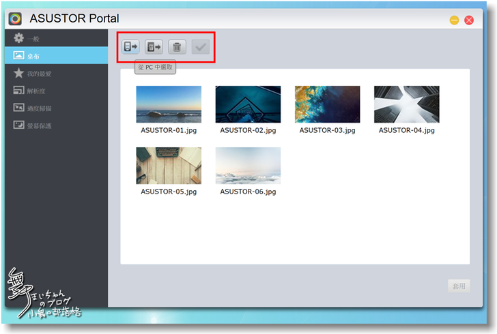Click the import from NAS toolbar icon
This screenshot has width=497, height=334.
pos(154,47)
